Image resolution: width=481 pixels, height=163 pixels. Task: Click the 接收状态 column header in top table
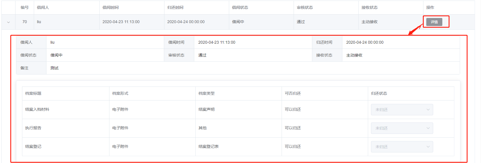pos(370,7)
